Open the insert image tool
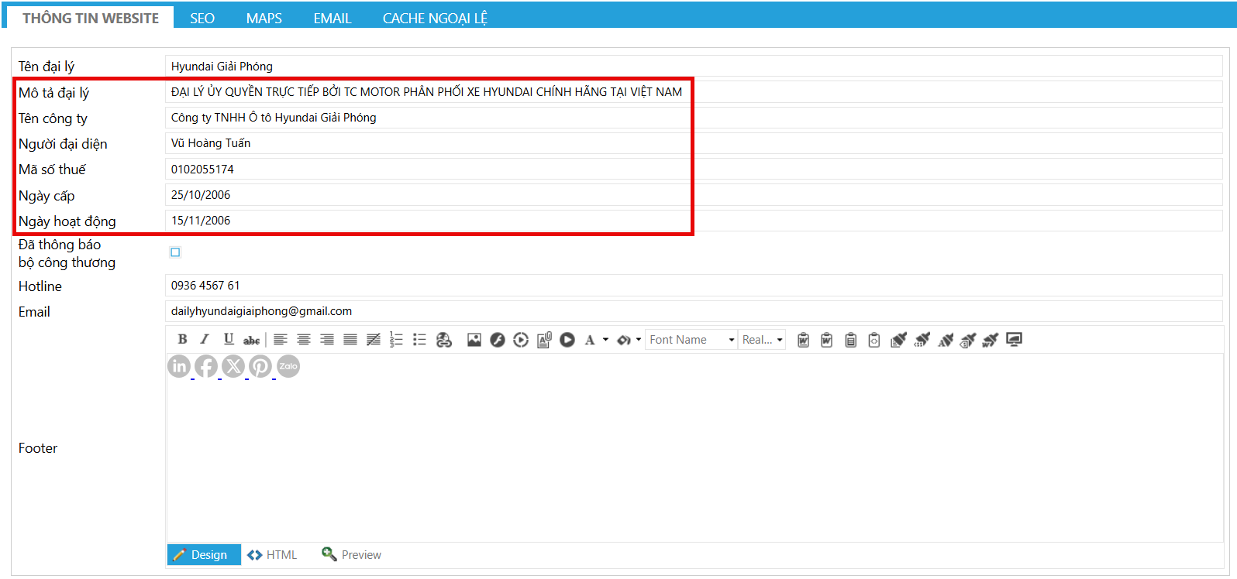 coord(474,339)
